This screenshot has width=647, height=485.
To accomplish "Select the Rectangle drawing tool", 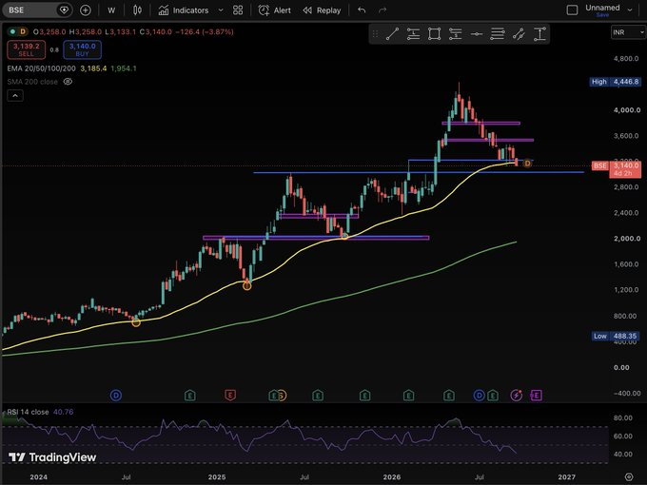I will coord(434,34).
